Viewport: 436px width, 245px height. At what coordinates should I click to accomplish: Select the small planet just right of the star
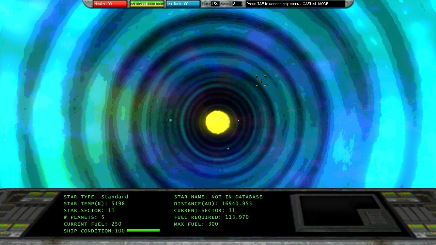(238, 120)
